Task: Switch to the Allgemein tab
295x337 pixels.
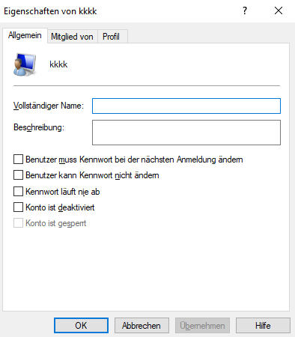Action: (25, 35)
